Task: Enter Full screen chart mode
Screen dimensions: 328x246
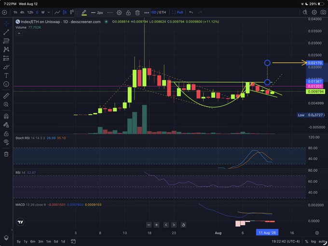Action: [x=178, y=13]
